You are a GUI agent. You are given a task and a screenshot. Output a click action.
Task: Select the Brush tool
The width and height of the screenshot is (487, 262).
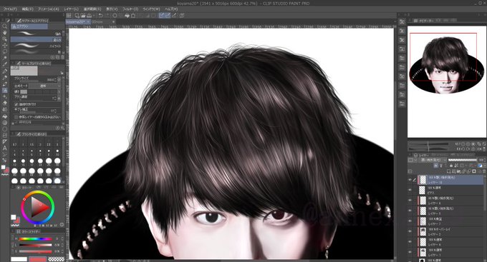(x=5, y=84)
